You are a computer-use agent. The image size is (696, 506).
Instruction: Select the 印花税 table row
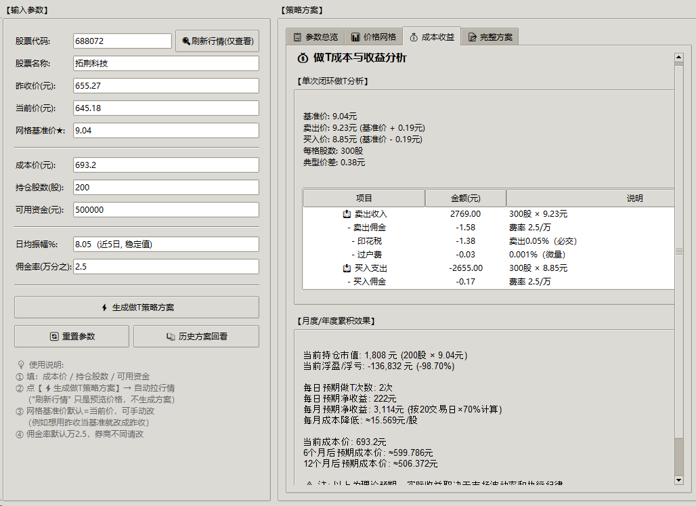[488, 241]
